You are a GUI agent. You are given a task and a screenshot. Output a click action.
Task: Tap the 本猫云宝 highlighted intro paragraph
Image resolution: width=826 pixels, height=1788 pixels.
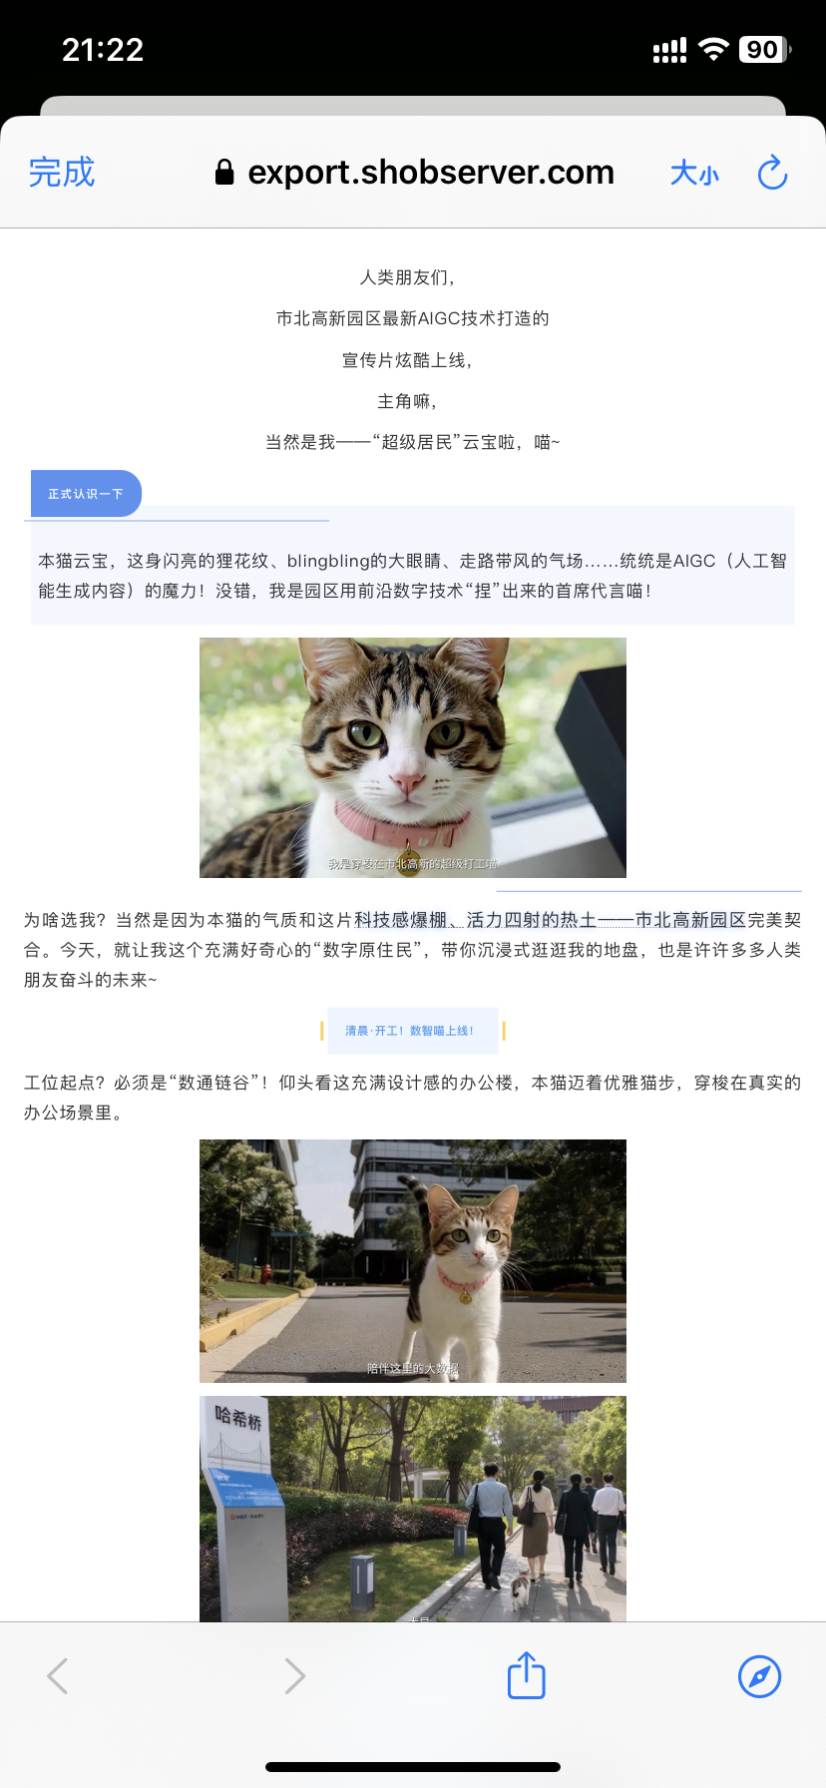click(x=413, y=576)
